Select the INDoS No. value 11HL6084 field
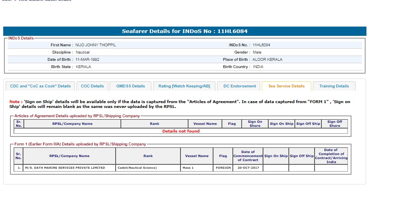 [261, 45]
